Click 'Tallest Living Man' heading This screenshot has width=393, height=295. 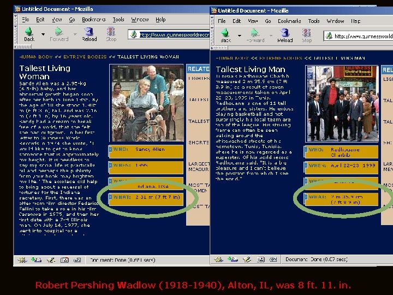point(251,69)
